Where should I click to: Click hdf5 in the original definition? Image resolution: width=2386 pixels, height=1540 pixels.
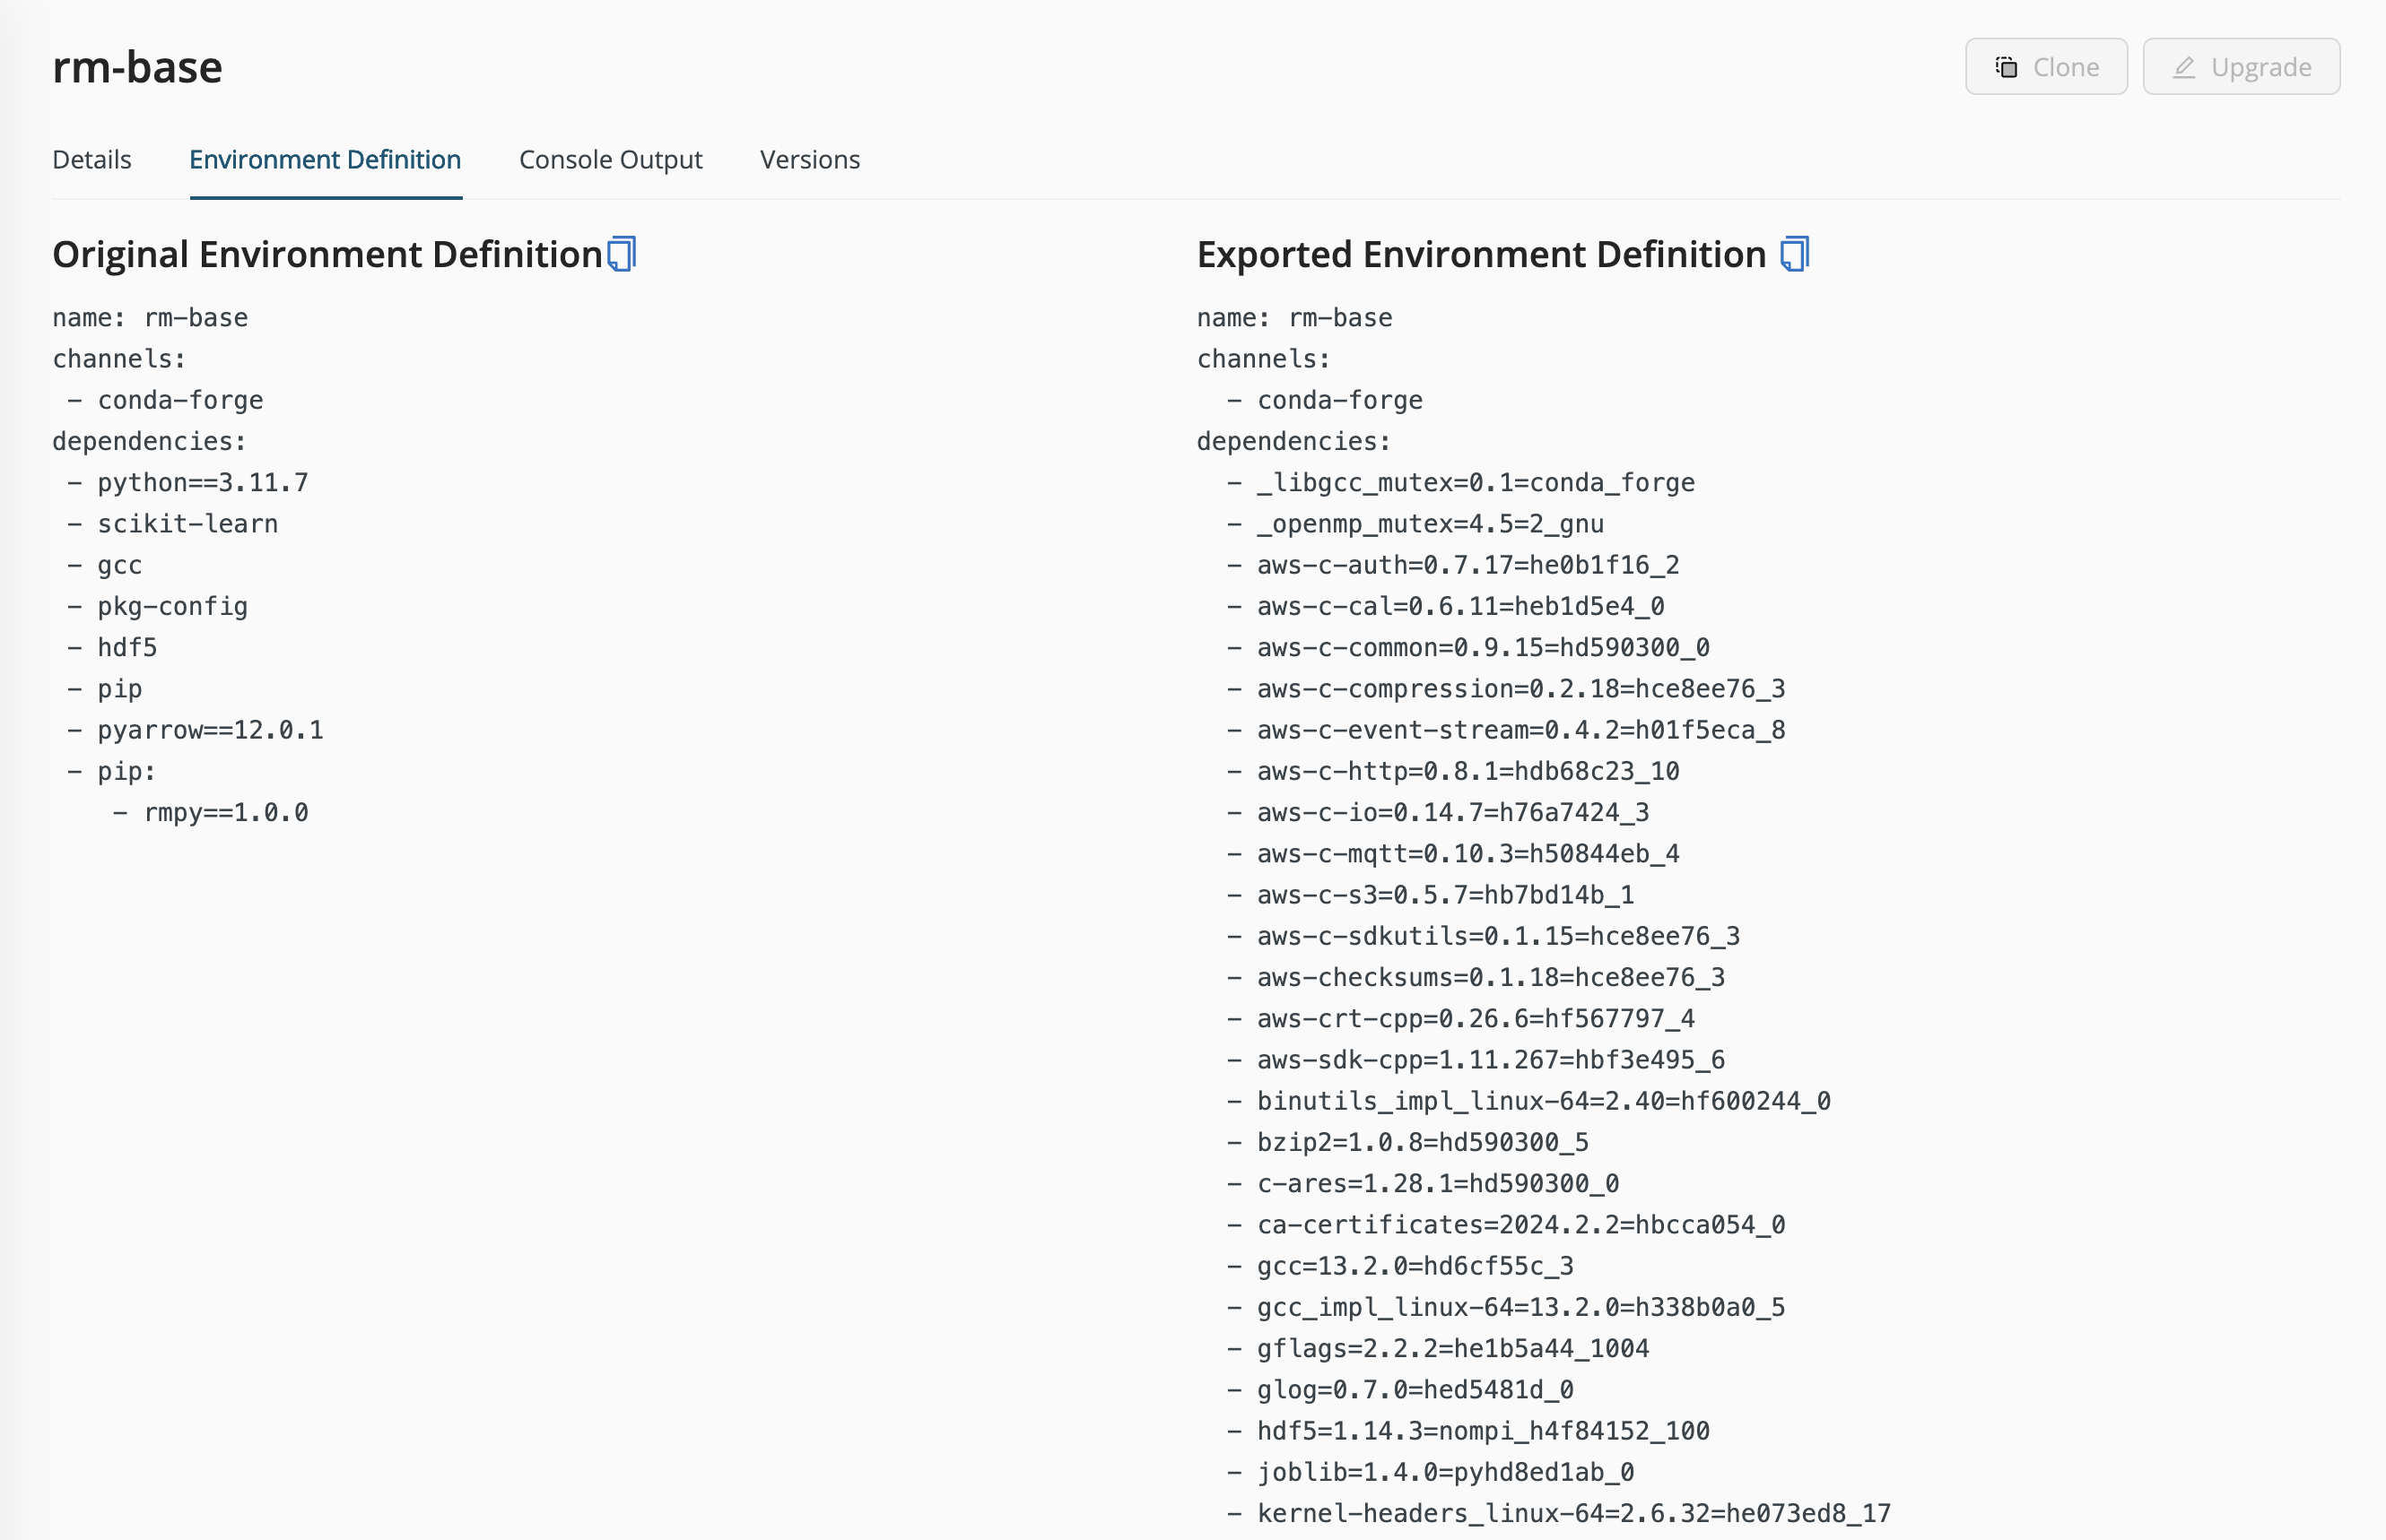tap(112, 648)
